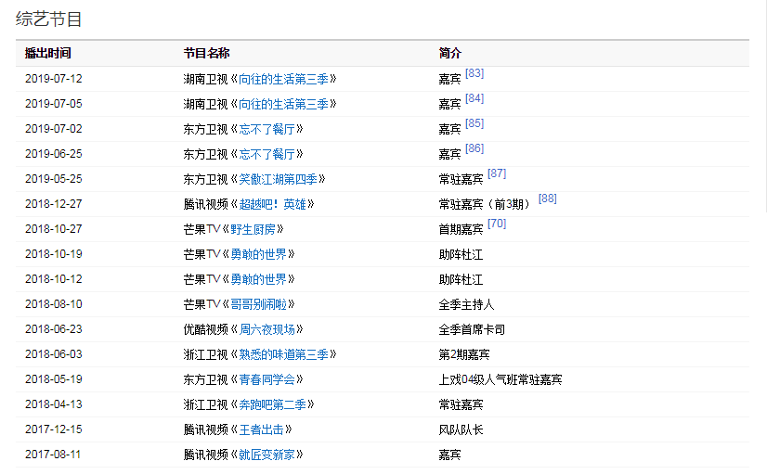
Task: Click the 野生厨房 show link
Action: click(253, 229)
